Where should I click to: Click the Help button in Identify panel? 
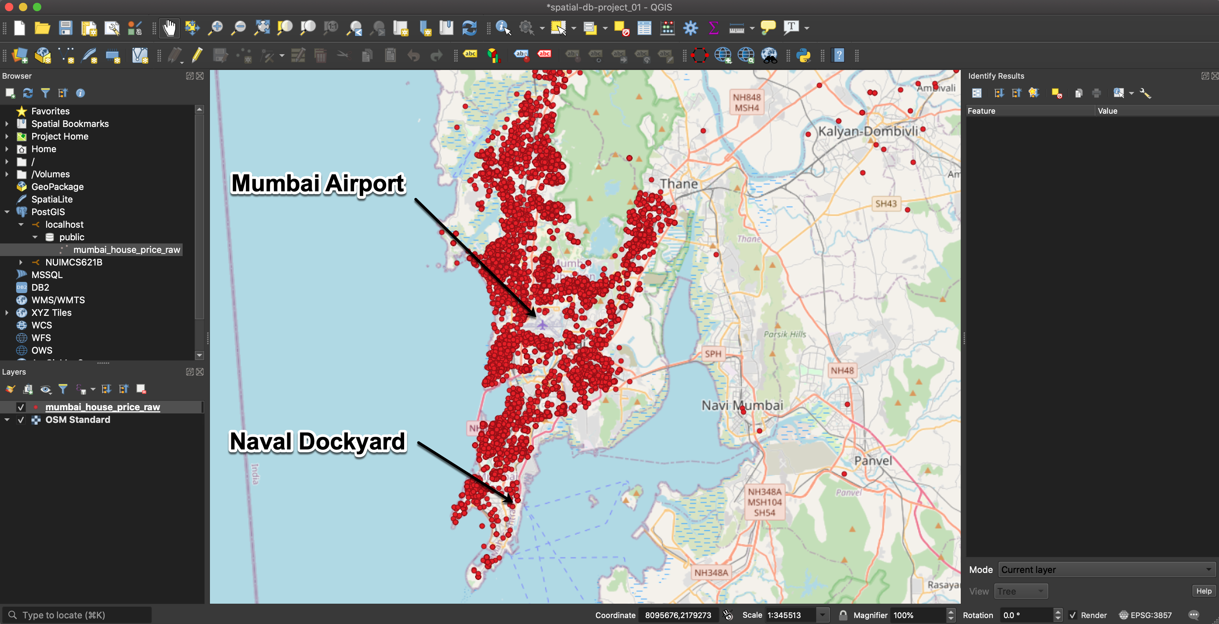tap(1203, 591)
